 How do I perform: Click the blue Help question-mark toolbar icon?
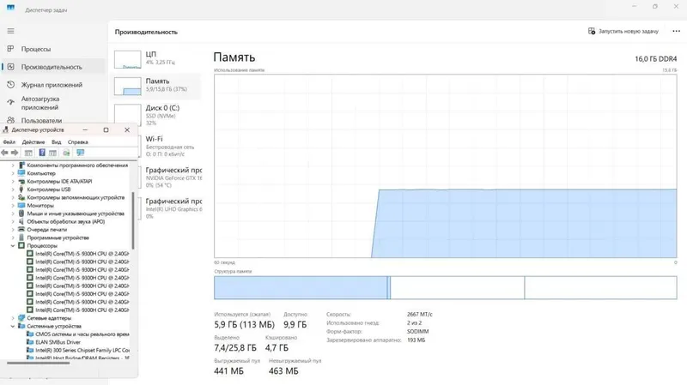[42, 153]
